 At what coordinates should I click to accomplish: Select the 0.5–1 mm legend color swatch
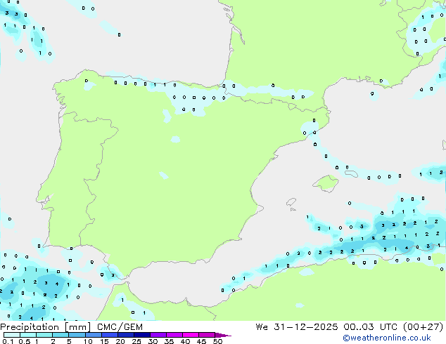pyautogui.click(x=28, y=335)
